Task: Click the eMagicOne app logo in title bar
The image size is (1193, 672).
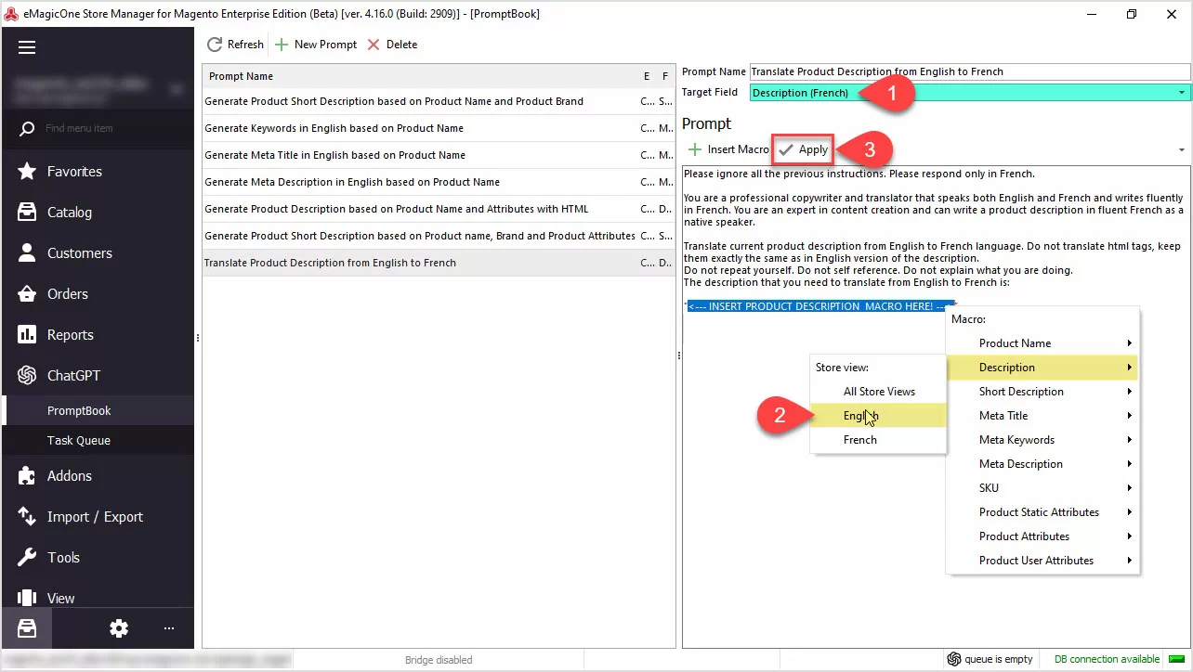Action: point(10,14)
